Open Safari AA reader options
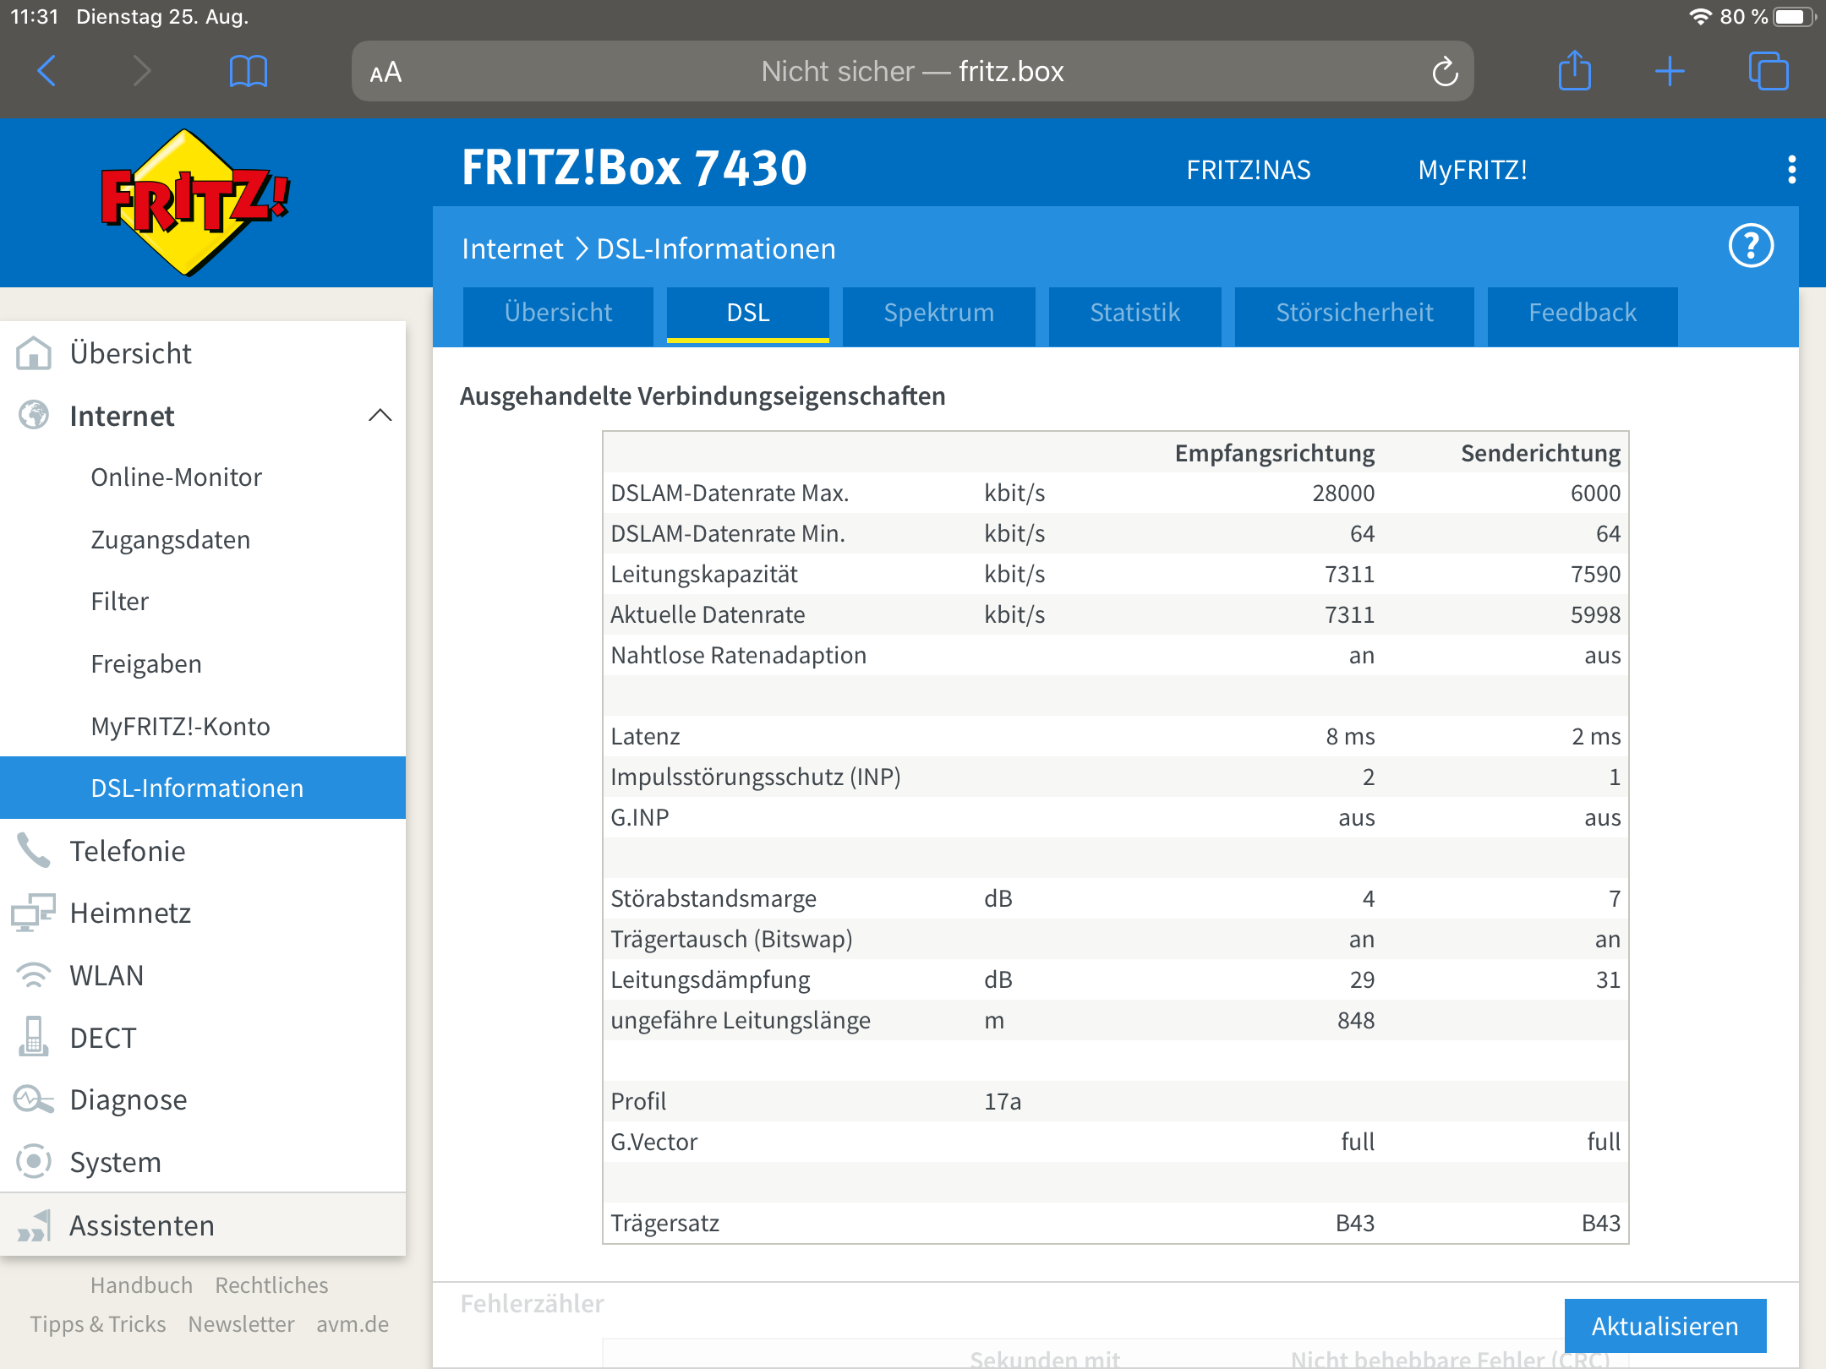 (385, 73)
